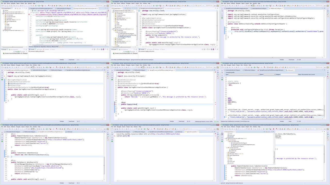The width and height of the screenshot is (330, 185).
Task: Click 'Writable' in pom.xml window status bar
Action: (62, 60)
